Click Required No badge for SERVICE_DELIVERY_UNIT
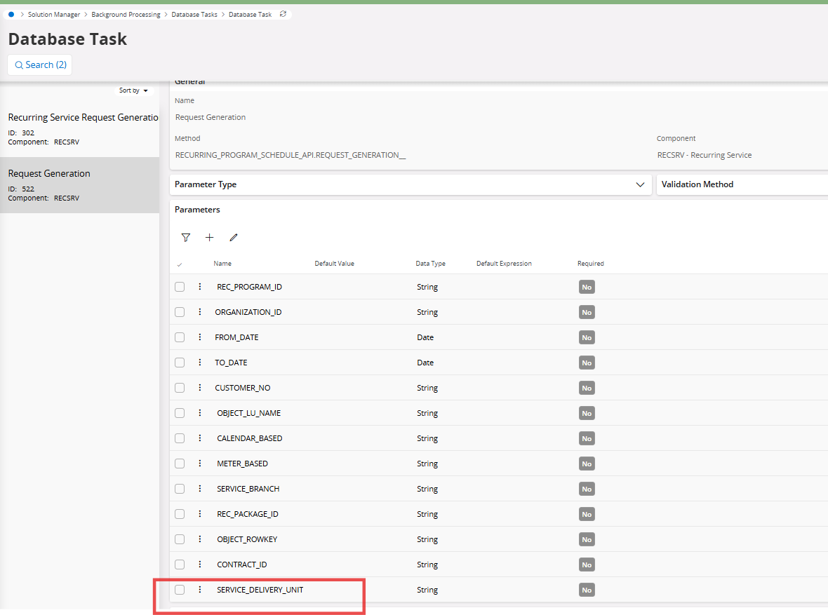This screenshot has height=615, width=828. pyautogui.click(x=587, y=590)
